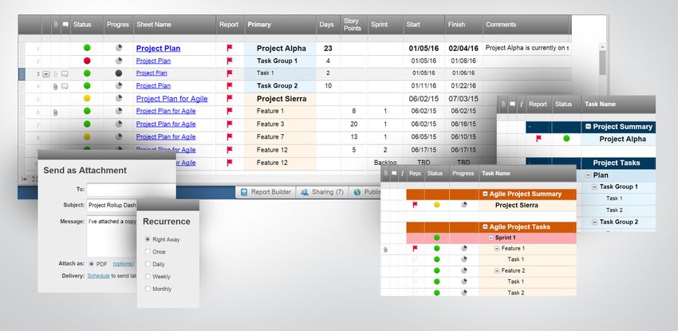This screenshot has height=331, width=678.
Task: Open the Report Builder tab
Action: [266, 192]
